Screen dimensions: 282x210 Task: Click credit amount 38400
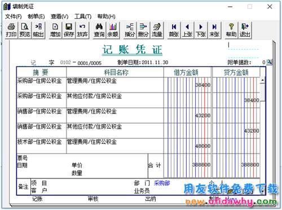point(252,100)
